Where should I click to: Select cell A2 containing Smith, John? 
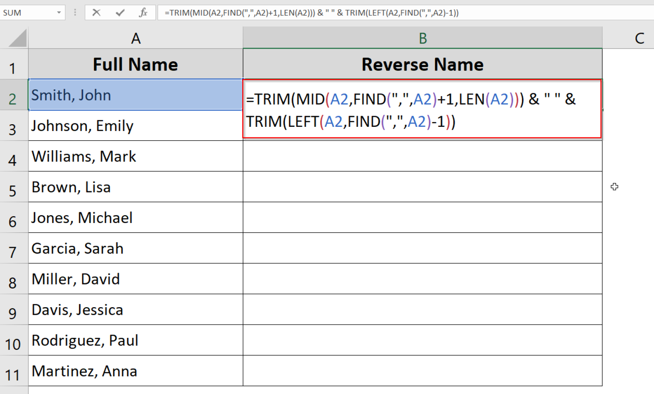[x=135, y=95]
